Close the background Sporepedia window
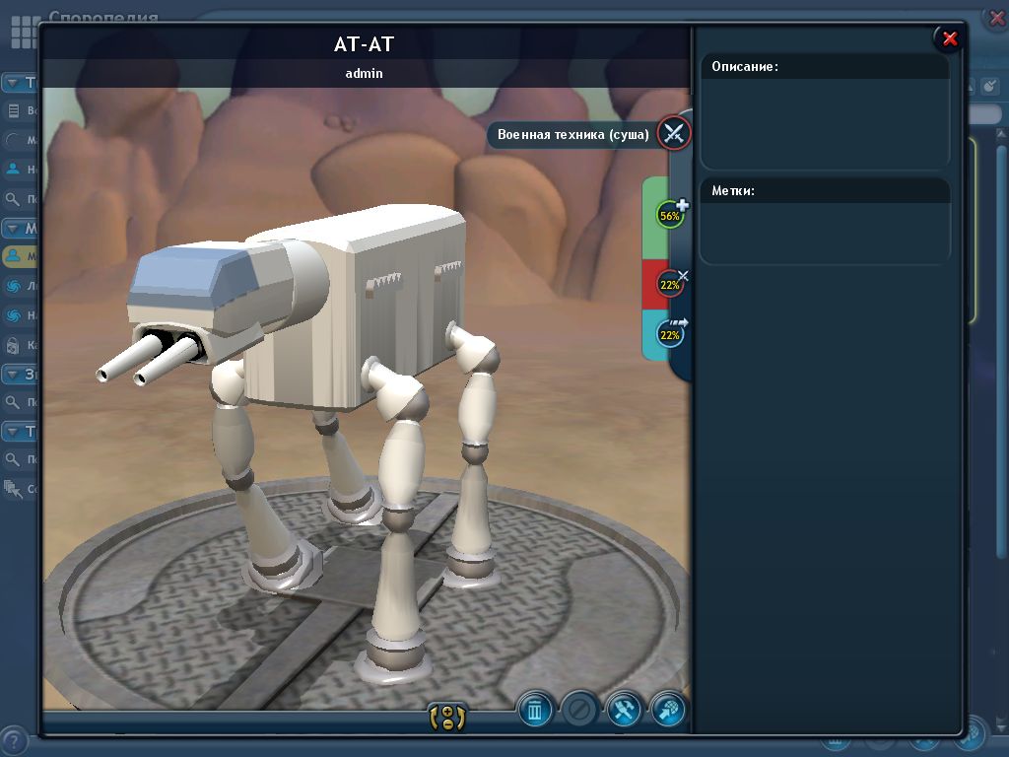The height and width of the screenshot is (757, 1009). [x=997, y=18]
